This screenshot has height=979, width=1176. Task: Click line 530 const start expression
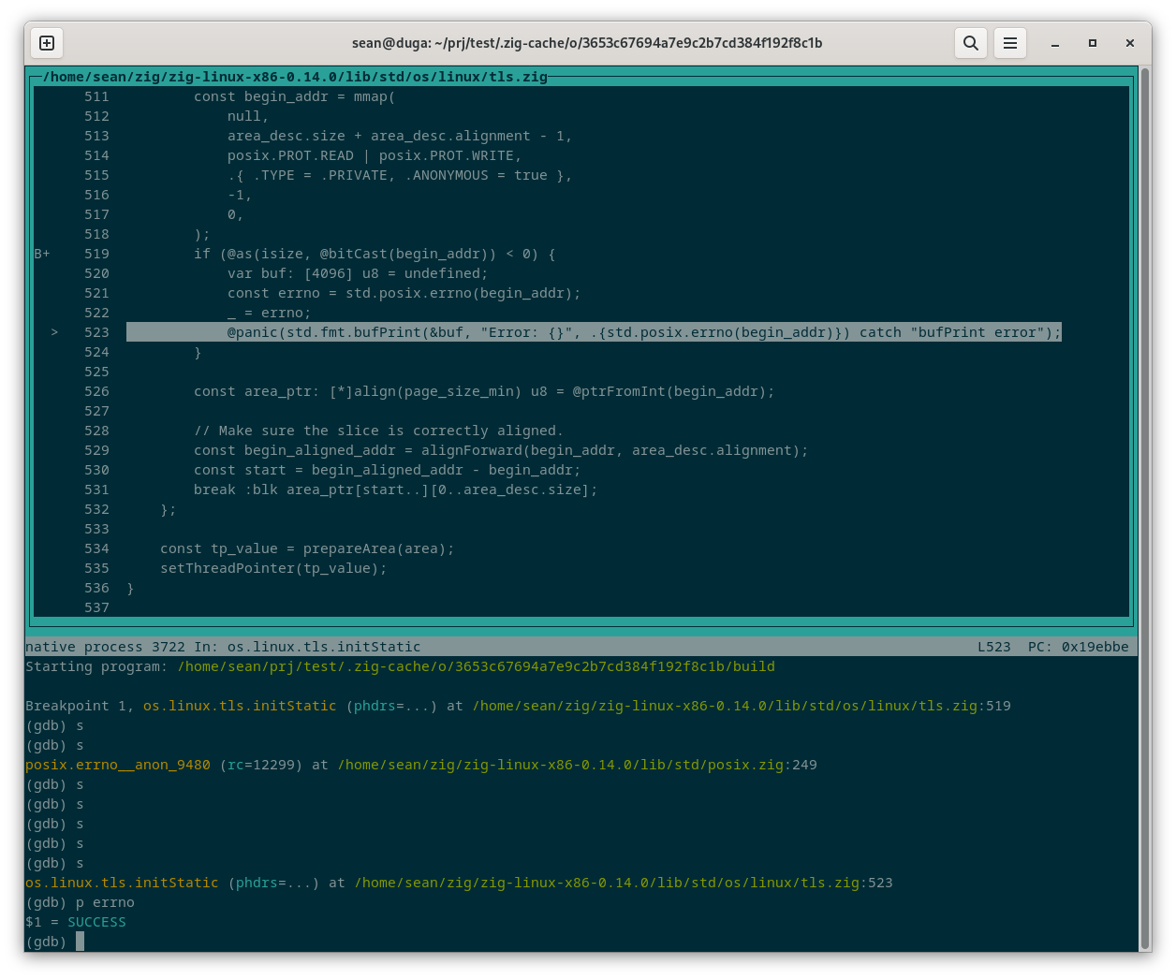click(387, 470)
